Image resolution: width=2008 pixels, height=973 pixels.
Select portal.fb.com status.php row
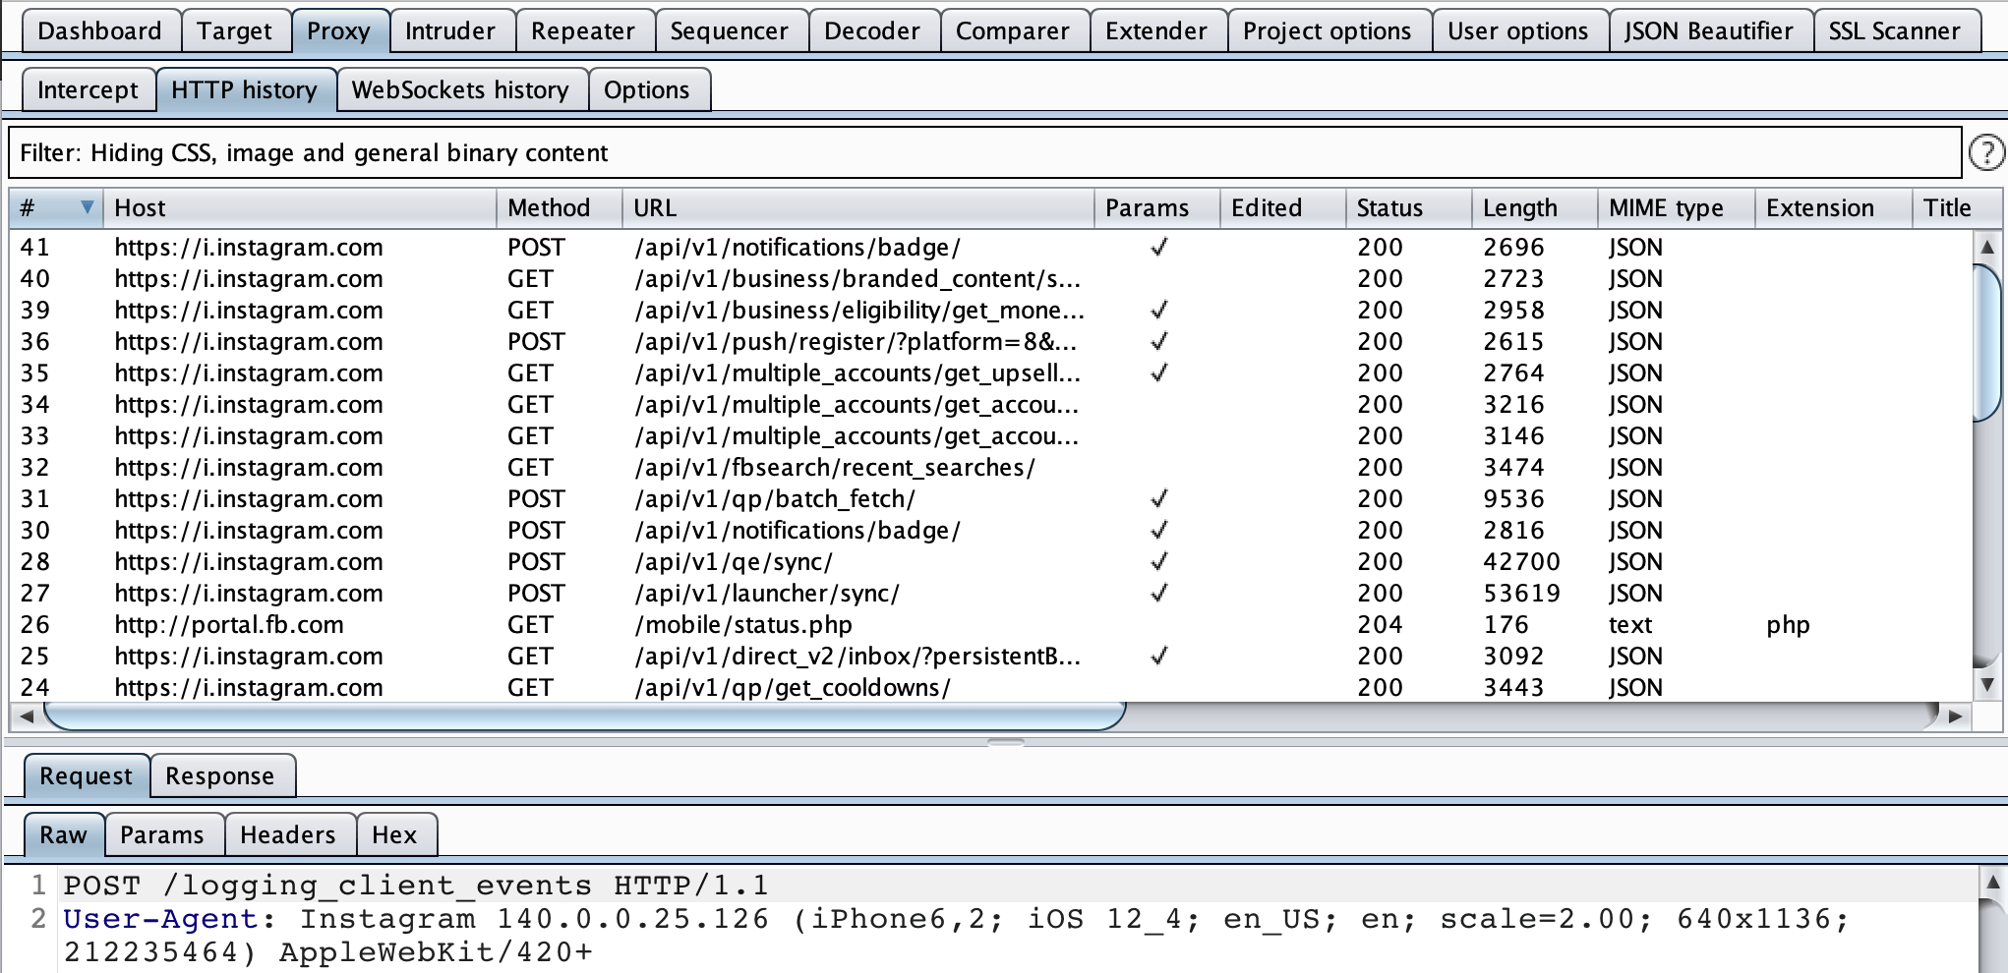(991, 624)
